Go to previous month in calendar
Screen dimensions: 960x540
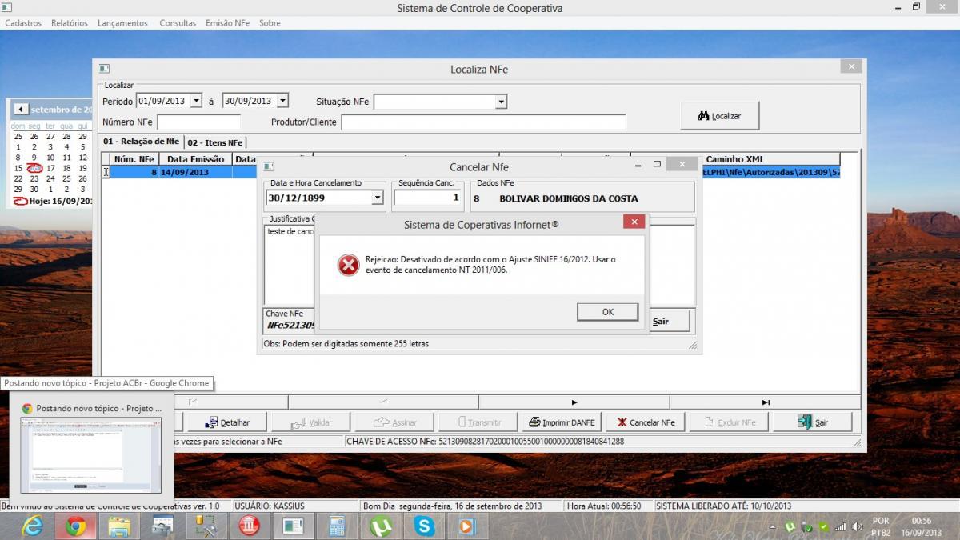21,110
